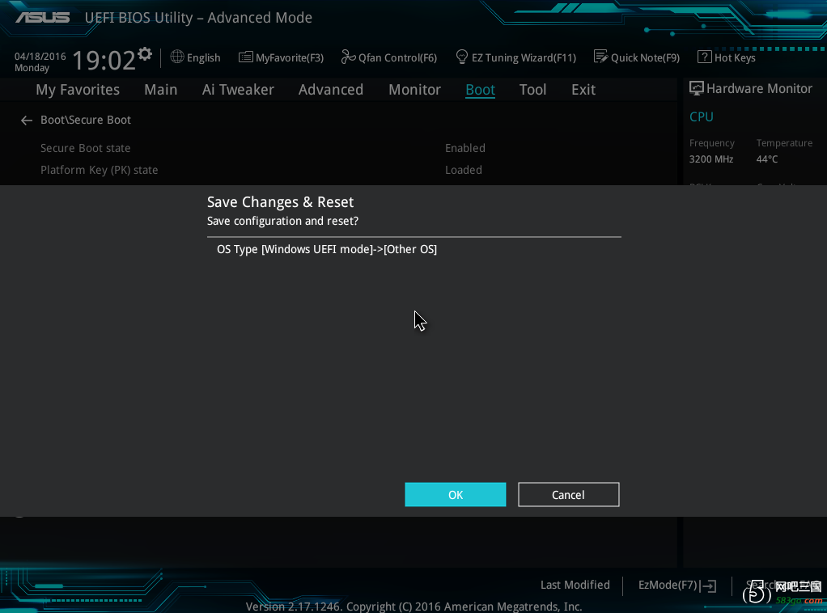Viewport: 827px width, 613px height.
Task: Click the Quick Note(F9) label
Action: pos(645,58)
